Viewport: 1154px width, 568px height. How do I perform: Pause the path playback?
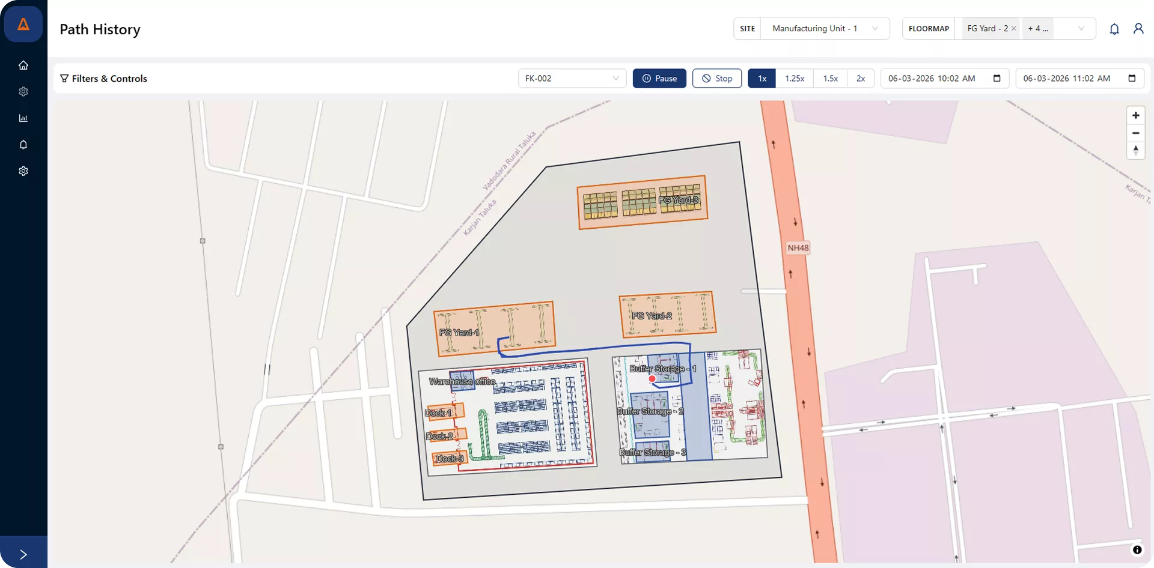click(659, 79)
